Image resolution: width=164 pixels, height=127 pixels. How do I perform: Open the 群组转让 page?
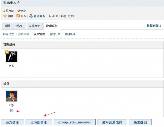(x=70, y=34)
